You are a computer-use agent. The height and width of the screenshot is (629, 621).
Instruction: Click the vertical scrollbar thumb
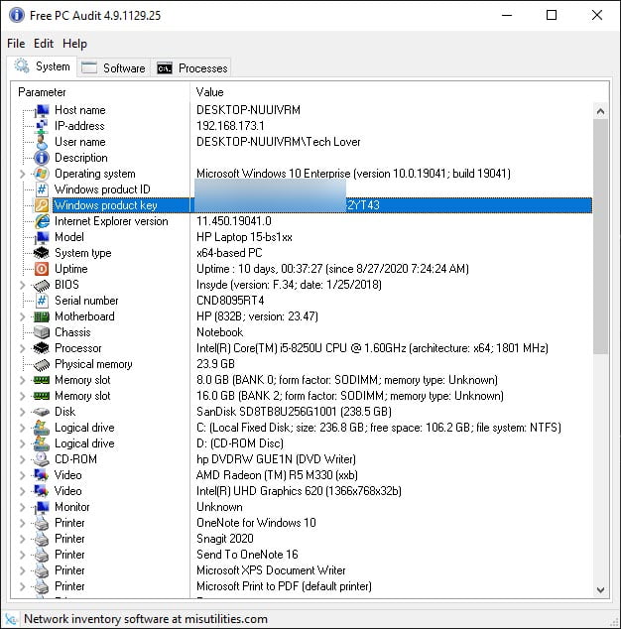(x=600, y=237)
